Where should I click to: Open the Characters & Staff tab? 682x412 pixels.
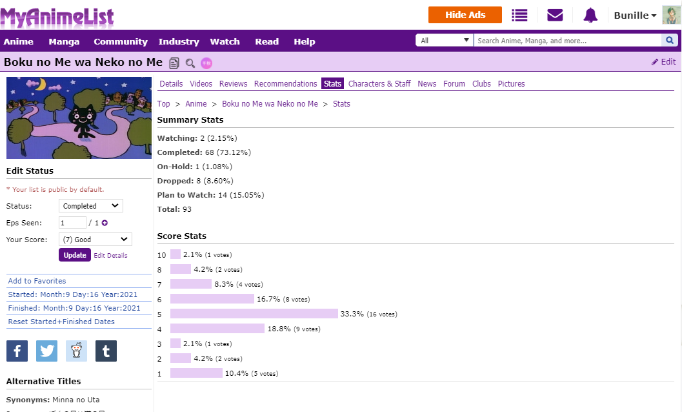(x=379, y=84)
